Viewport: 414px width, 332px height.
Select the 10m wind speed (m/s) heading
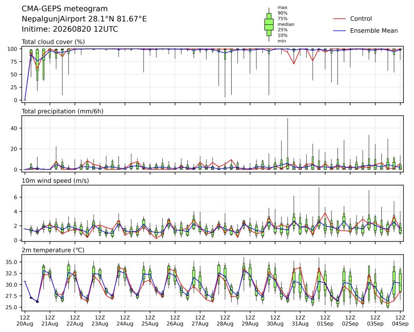click(x=55, y=181)
